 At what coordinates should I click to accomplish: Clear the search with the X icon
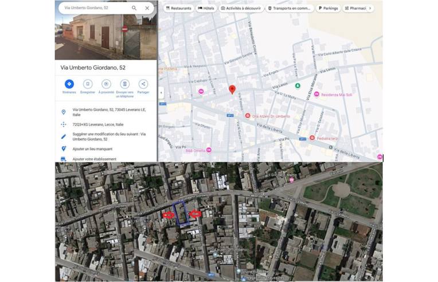pos(147,8)
